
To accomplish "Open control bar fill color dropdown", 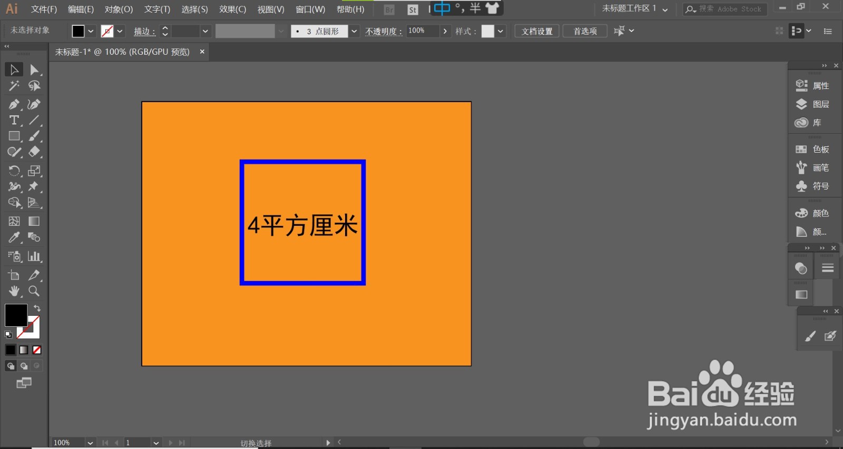I will [x=91, y=31].
